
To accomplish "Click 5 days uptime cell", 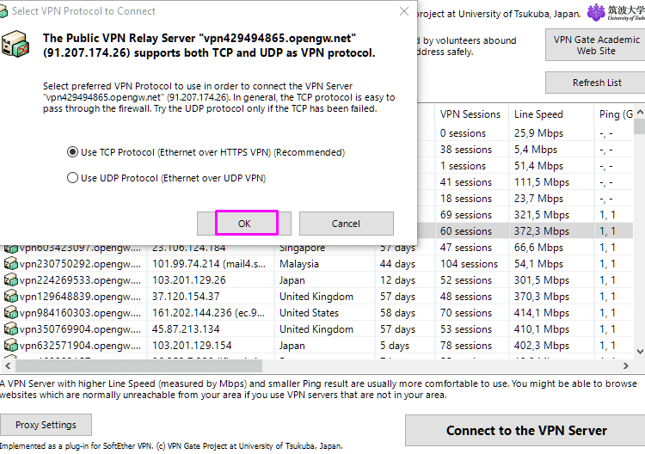I will click(394, 346).
